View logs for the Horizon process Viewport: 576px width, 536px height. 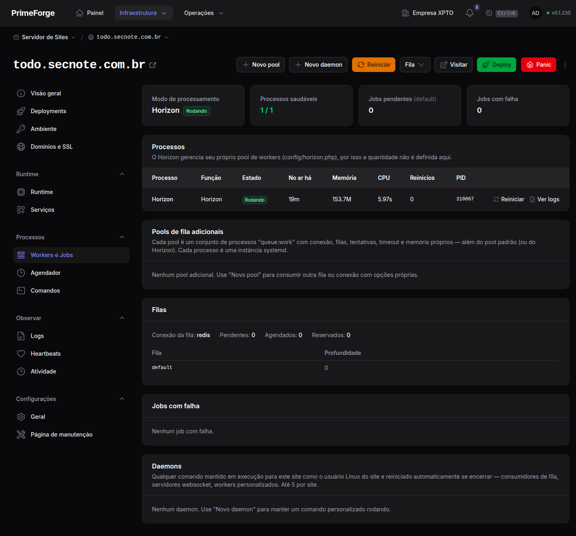click(544, 199)
